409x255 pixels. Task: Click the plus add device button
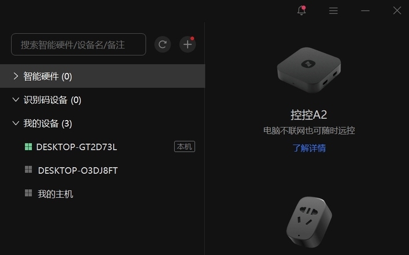(188, 44)
